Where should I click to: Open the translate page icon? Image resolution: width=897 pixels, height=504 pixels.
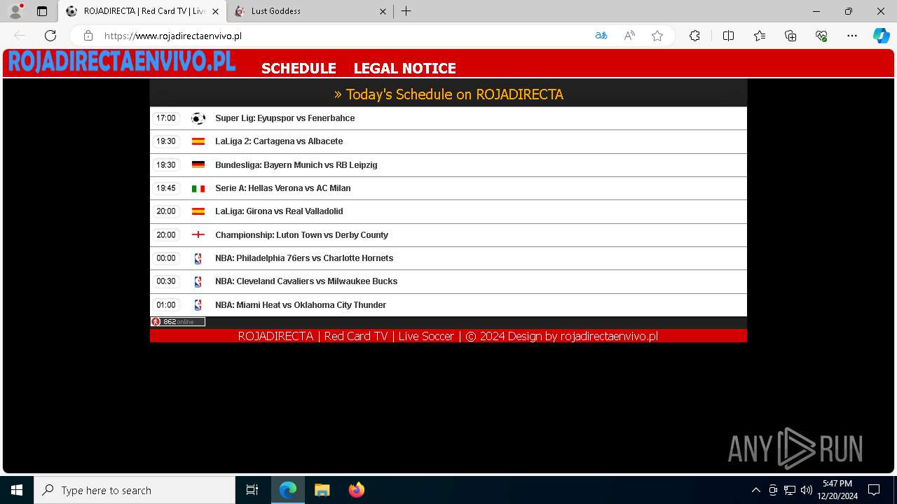pos(601,36)
